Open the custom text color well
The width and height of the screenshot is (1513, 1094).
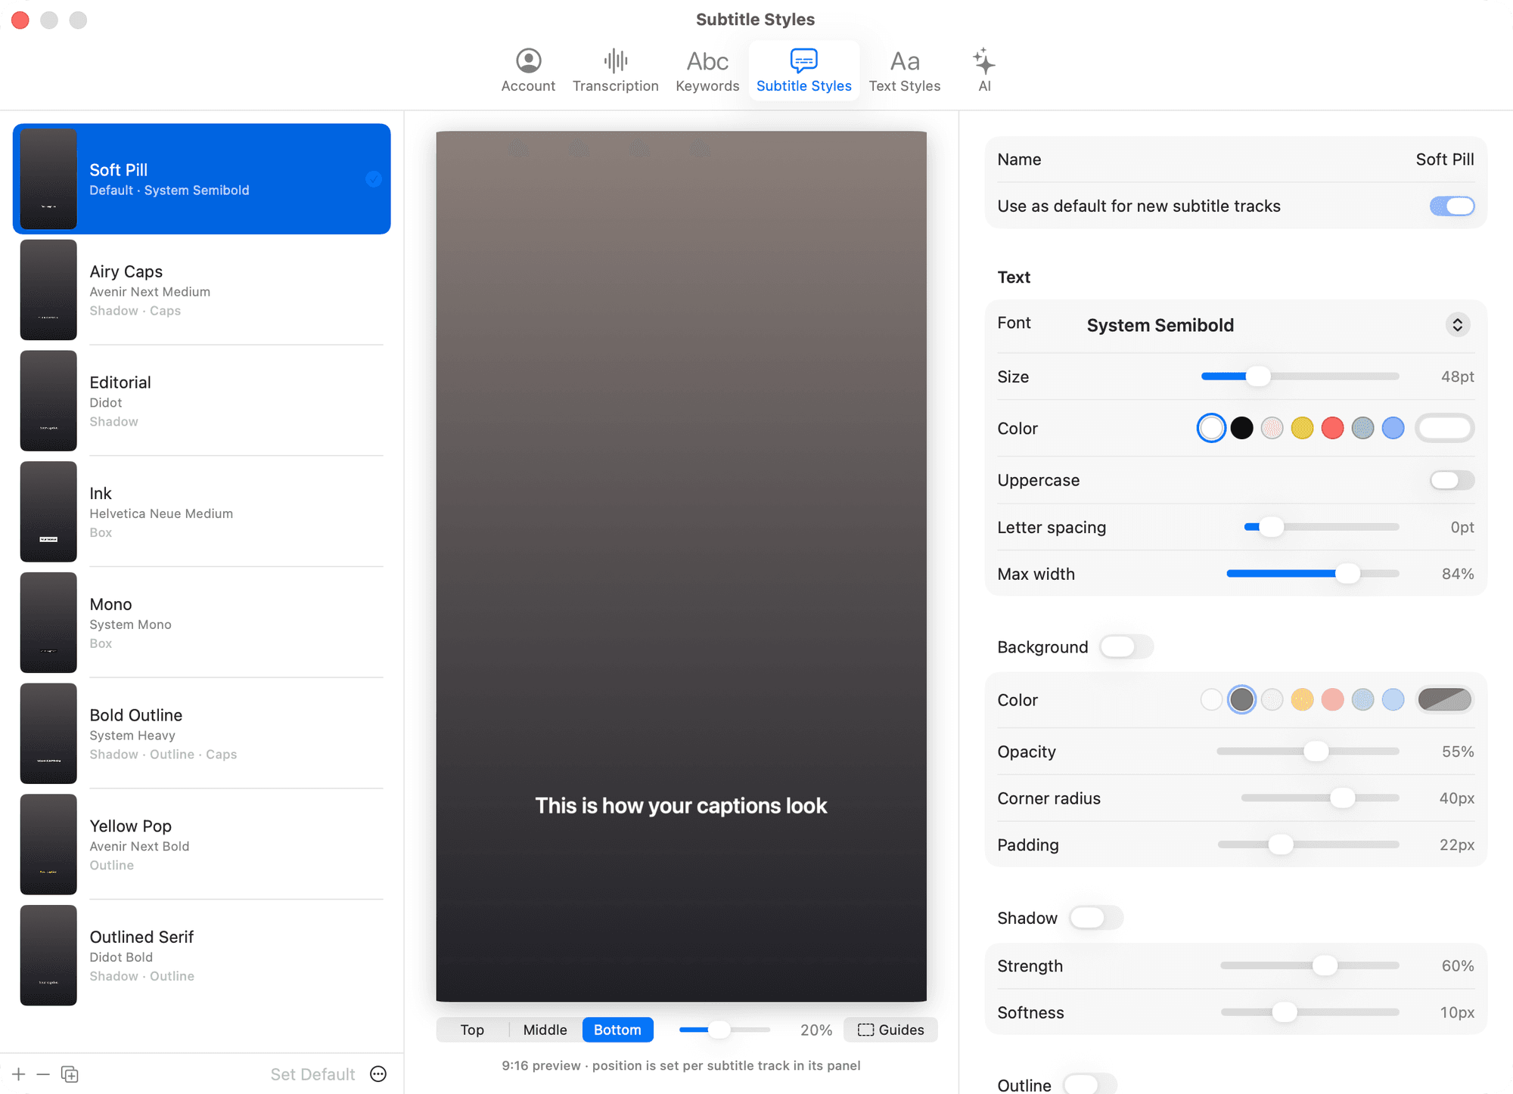[1444, 428]
